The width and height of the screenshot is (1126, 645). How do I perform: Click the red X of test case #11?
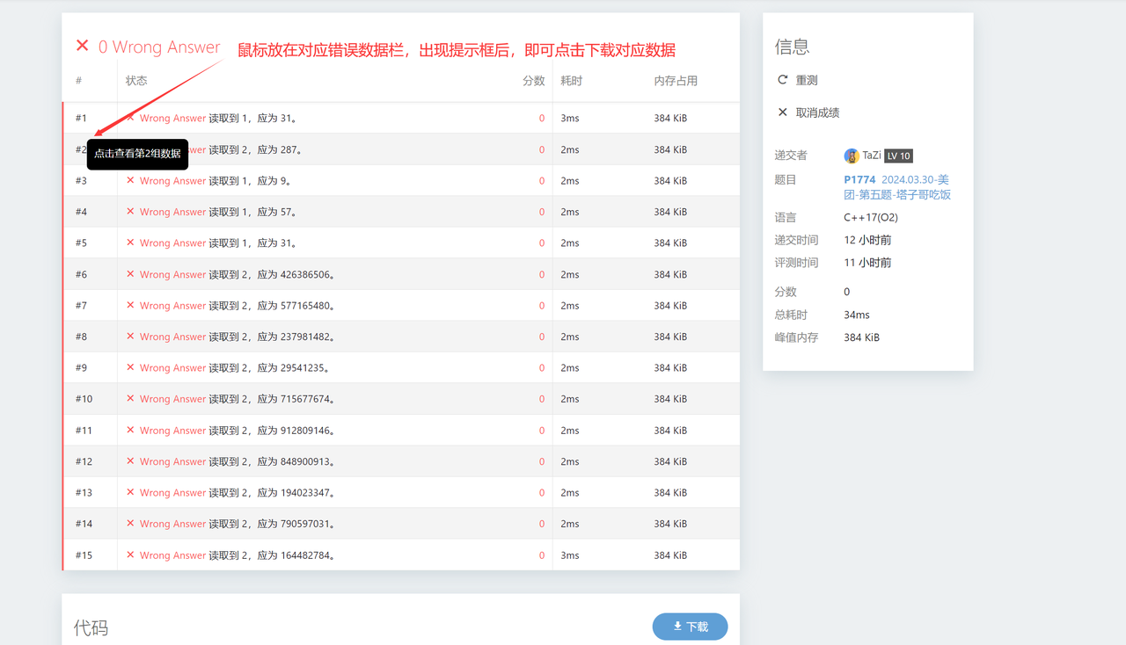click(x=130, y=430)
